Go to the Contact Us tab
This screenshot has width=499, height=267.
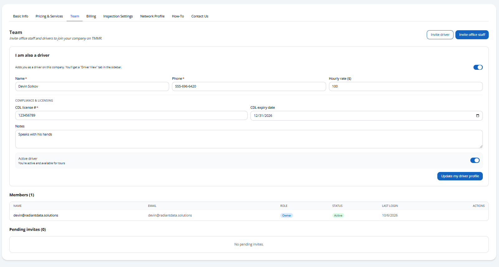coord(200,16)
